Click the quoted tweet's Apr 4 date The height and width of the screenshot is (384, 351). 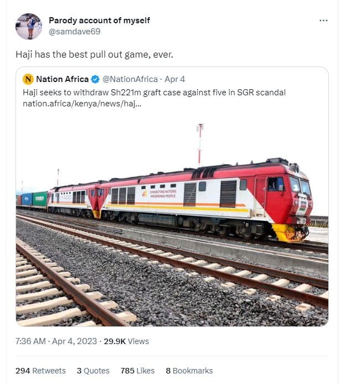(x=175, y=79)
